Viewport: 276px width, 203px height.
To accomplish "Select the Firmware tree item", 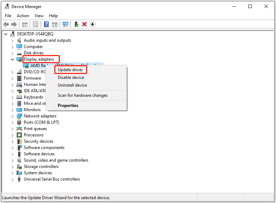I will tap(32, 78).
